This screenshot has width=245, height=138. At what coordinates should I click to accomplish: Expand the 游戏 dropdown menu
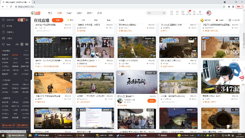click(90, 13)
